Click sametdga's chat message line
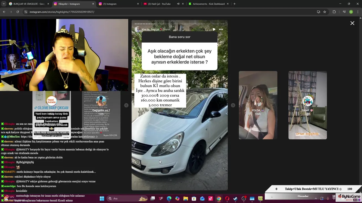The height and width of the screenshot is (203, 362). tap(29, 186)
